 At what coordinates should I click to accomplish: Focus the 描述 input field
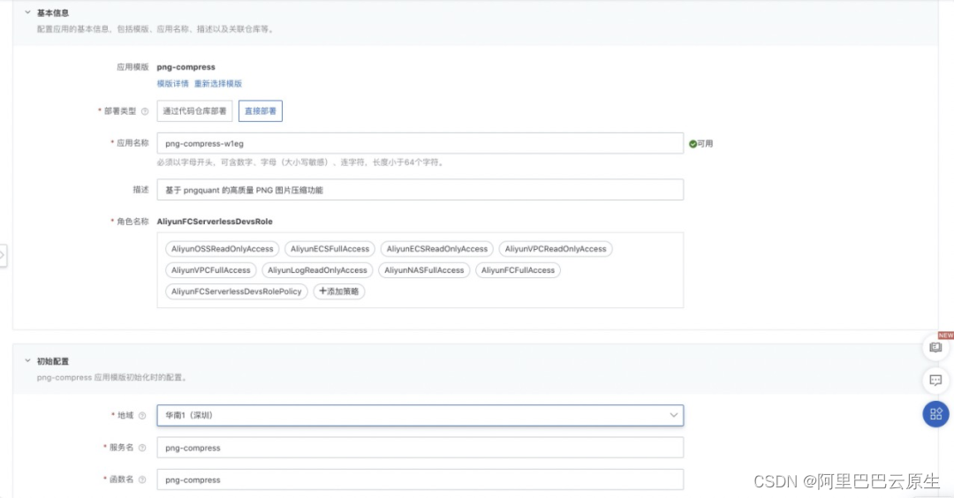click(x=420, y=190)
